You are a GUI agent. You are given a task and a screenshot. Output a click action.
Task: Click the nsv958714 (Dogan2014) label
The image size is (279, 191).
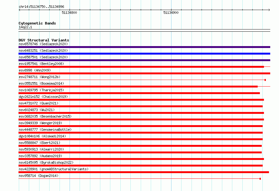tap(39, 176)
